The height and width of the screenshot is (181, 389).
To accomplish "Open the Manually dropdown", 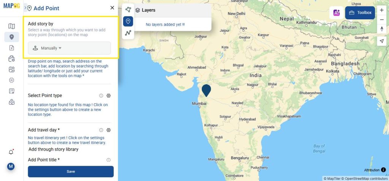I will coord(69,48).
